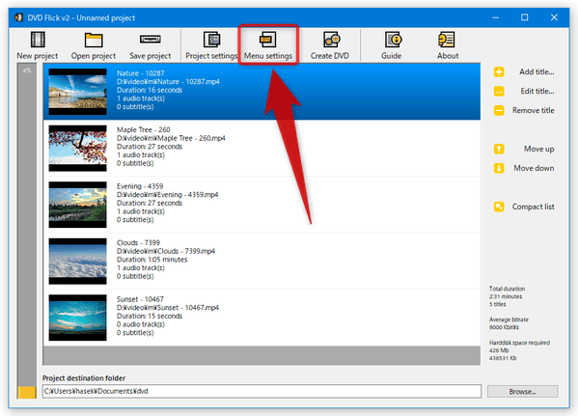Click the text "Duration: 1:05 minutes"
Viewport: 578px width, 416px height.
pyautogui.click(x=151, y=260)
